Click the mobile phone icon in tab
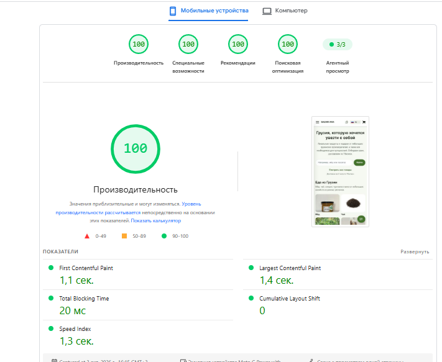 click(x=173, y=11)
